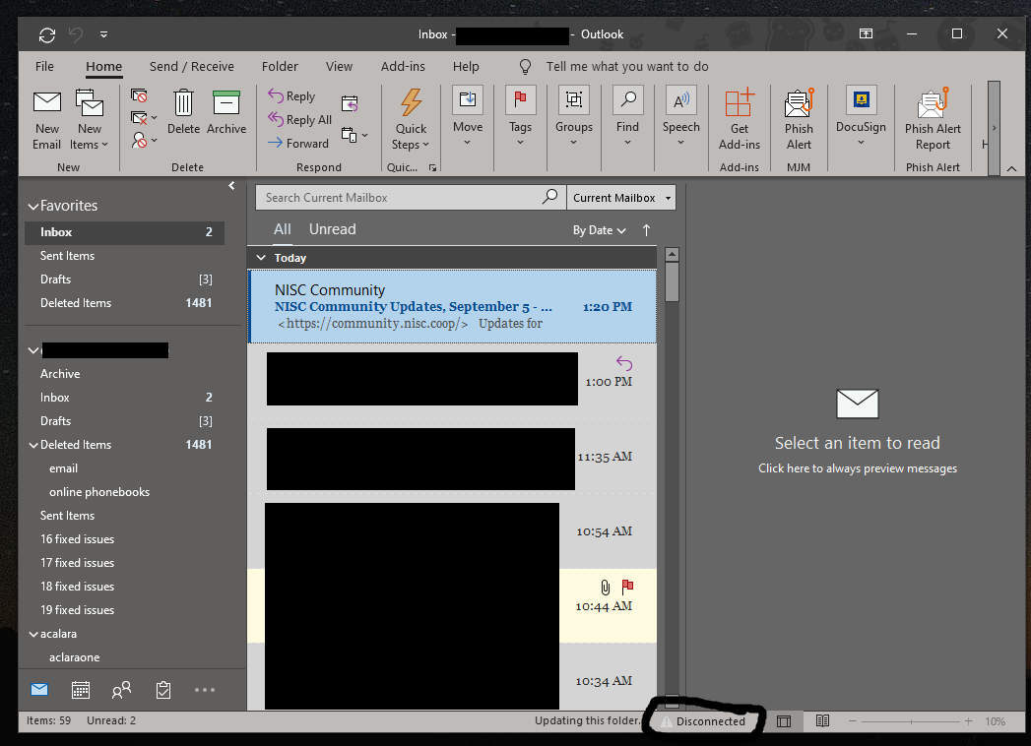Open Quick Steps group dialog launcher

432,167
